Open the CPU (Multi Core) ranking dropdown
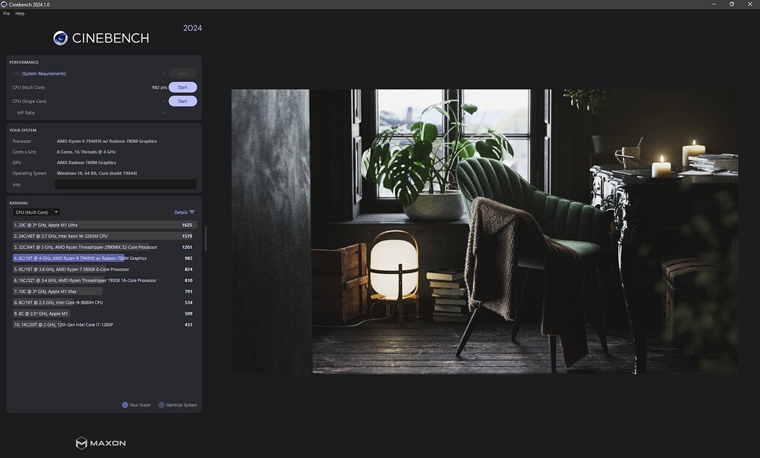The width and height of the screenshot is (760, 458). 37,212
